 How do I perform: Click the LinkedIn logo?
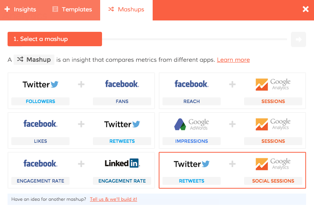click(122, 164)
